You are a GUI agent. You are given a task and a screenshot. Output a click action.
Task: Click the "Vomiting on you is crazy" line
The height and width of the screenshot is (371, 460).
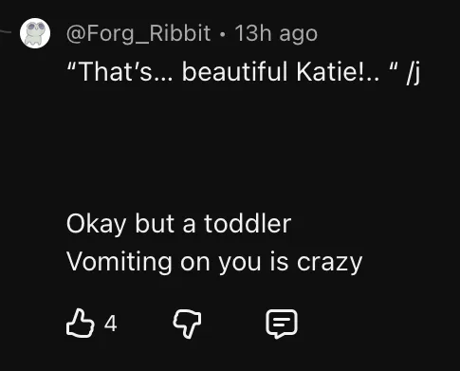click(x=214, y=262)
